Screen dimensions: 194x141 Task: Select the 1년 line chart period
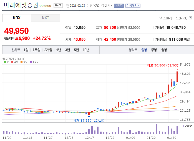59,50
